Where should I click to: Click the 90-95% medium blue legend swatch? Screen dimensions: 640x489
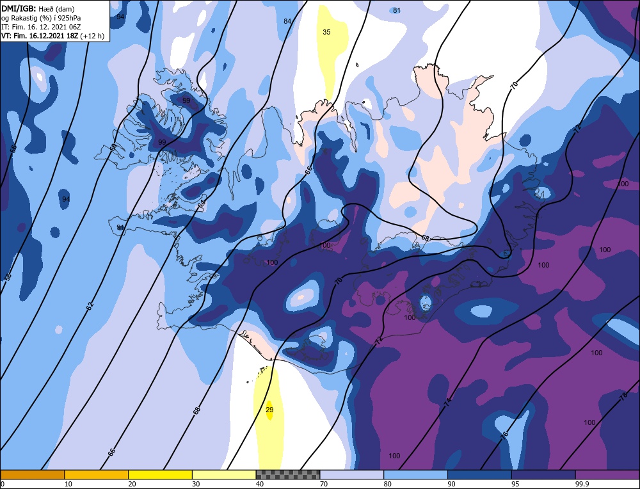click(x=479, y=474)
